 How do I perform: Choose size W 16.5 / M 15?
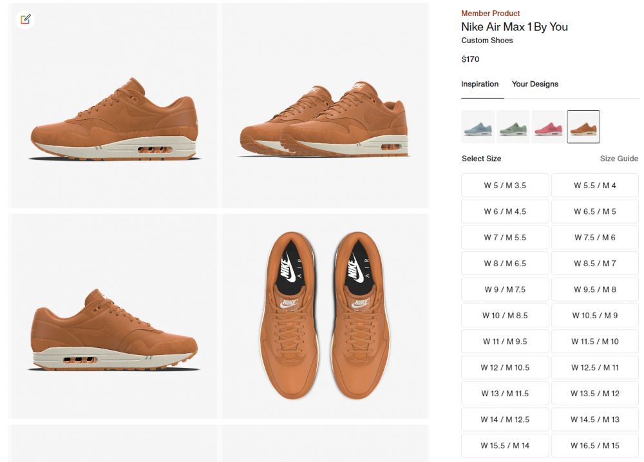pos(595,446)
